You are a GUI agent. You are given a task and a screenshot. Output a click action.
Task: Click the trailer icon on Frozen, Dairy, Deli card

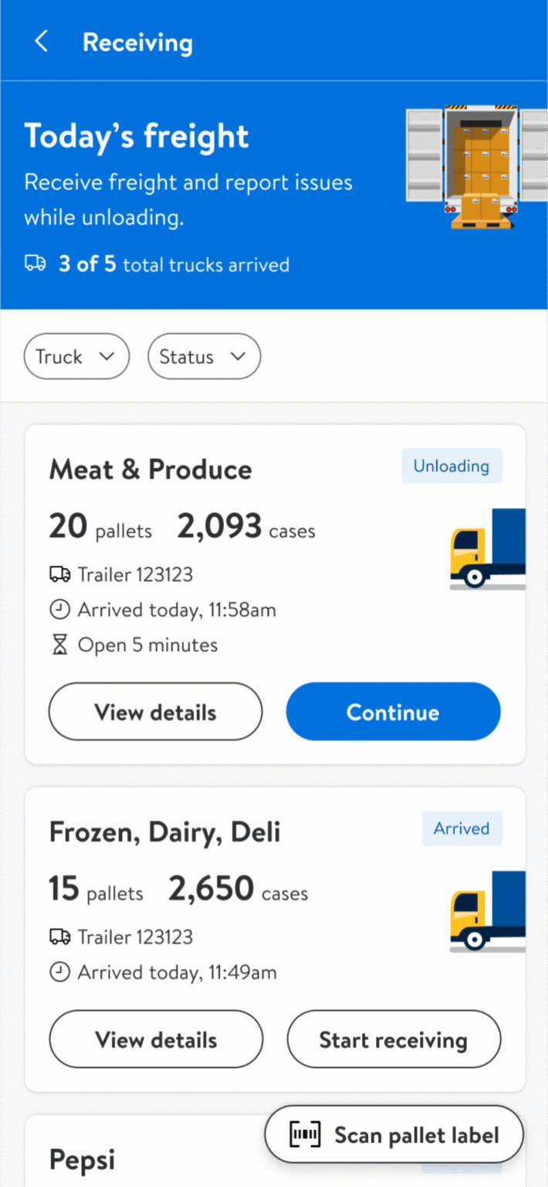pyautogui.click(x=60, y=937)
